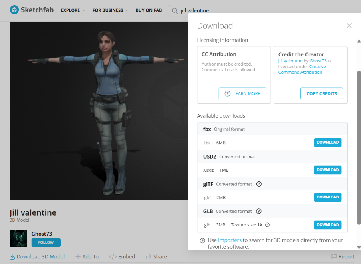Screen dimensions: 361x264
Task: Click the Download 3D Model arrow icon
Action: 12,257
